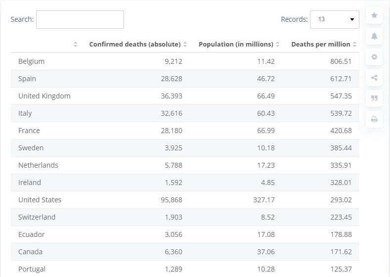
Task: Click United States per million value 293.02
Action: pyautogui.click(x=341, y=200)
